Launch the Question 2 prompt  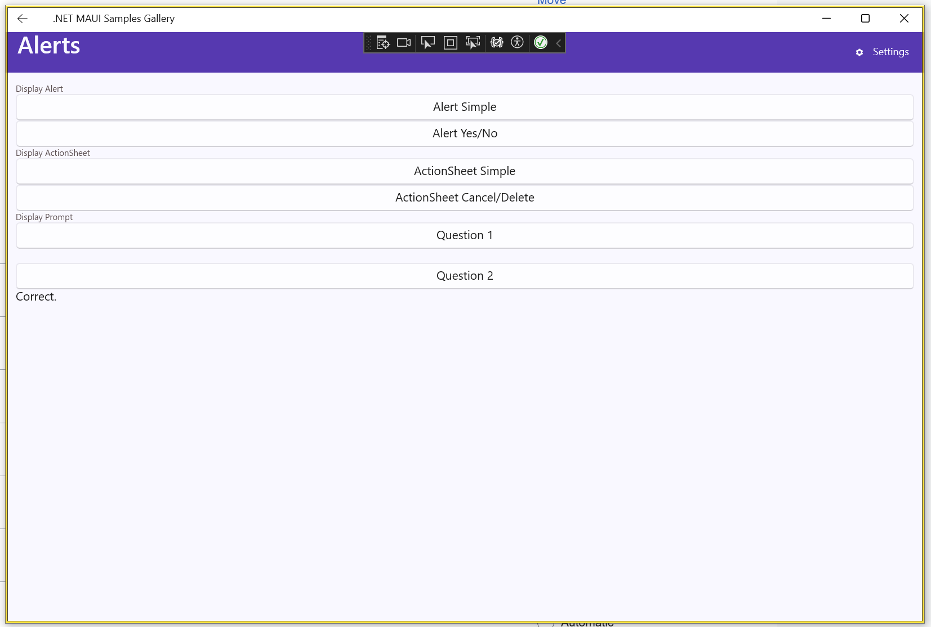pyautogui.click(x=465, y=276)
